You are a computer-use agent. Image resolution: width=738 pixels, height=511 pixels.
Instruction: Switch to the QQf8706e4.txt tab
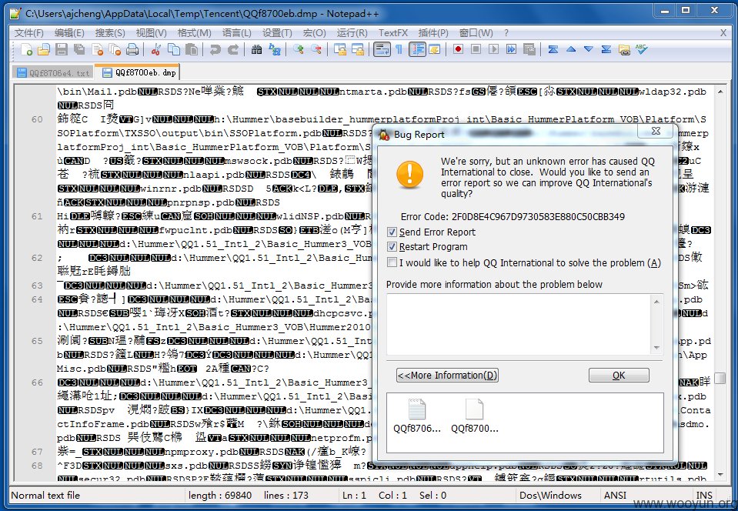[x=52, y=73]
